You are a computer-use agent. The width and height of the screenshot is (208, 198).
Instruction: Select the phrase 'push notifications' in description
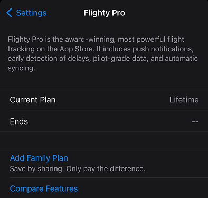[163, 49]
